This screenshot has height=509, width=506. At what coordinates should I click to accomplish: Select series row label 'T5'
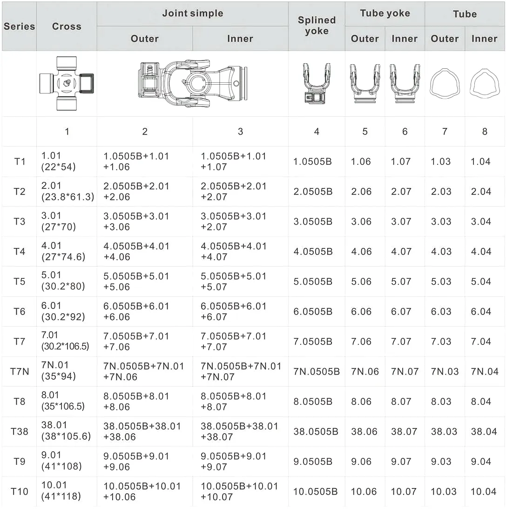(20, 281)
